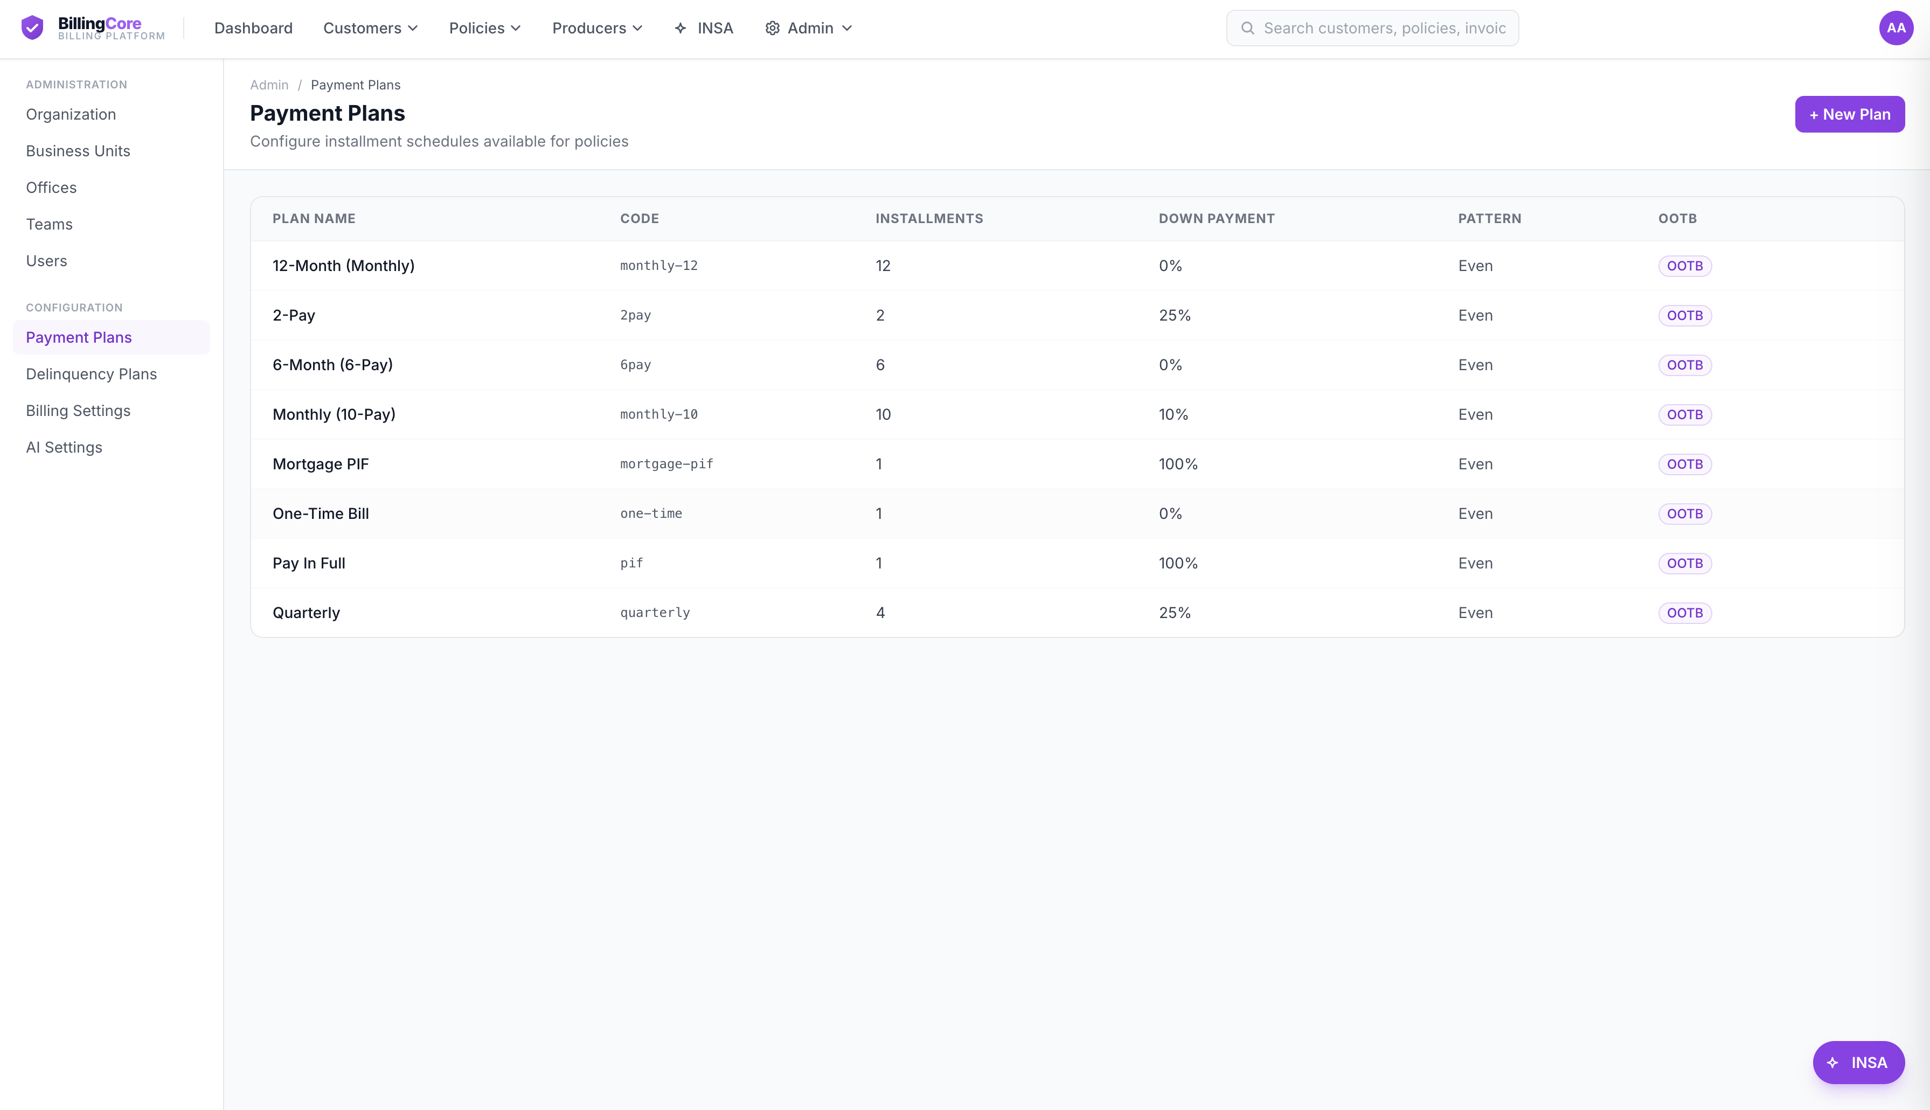Open the Quarterly plan row
Image resolution: width=1930 pixels, height=1110 pixels.
point(1077,612)
